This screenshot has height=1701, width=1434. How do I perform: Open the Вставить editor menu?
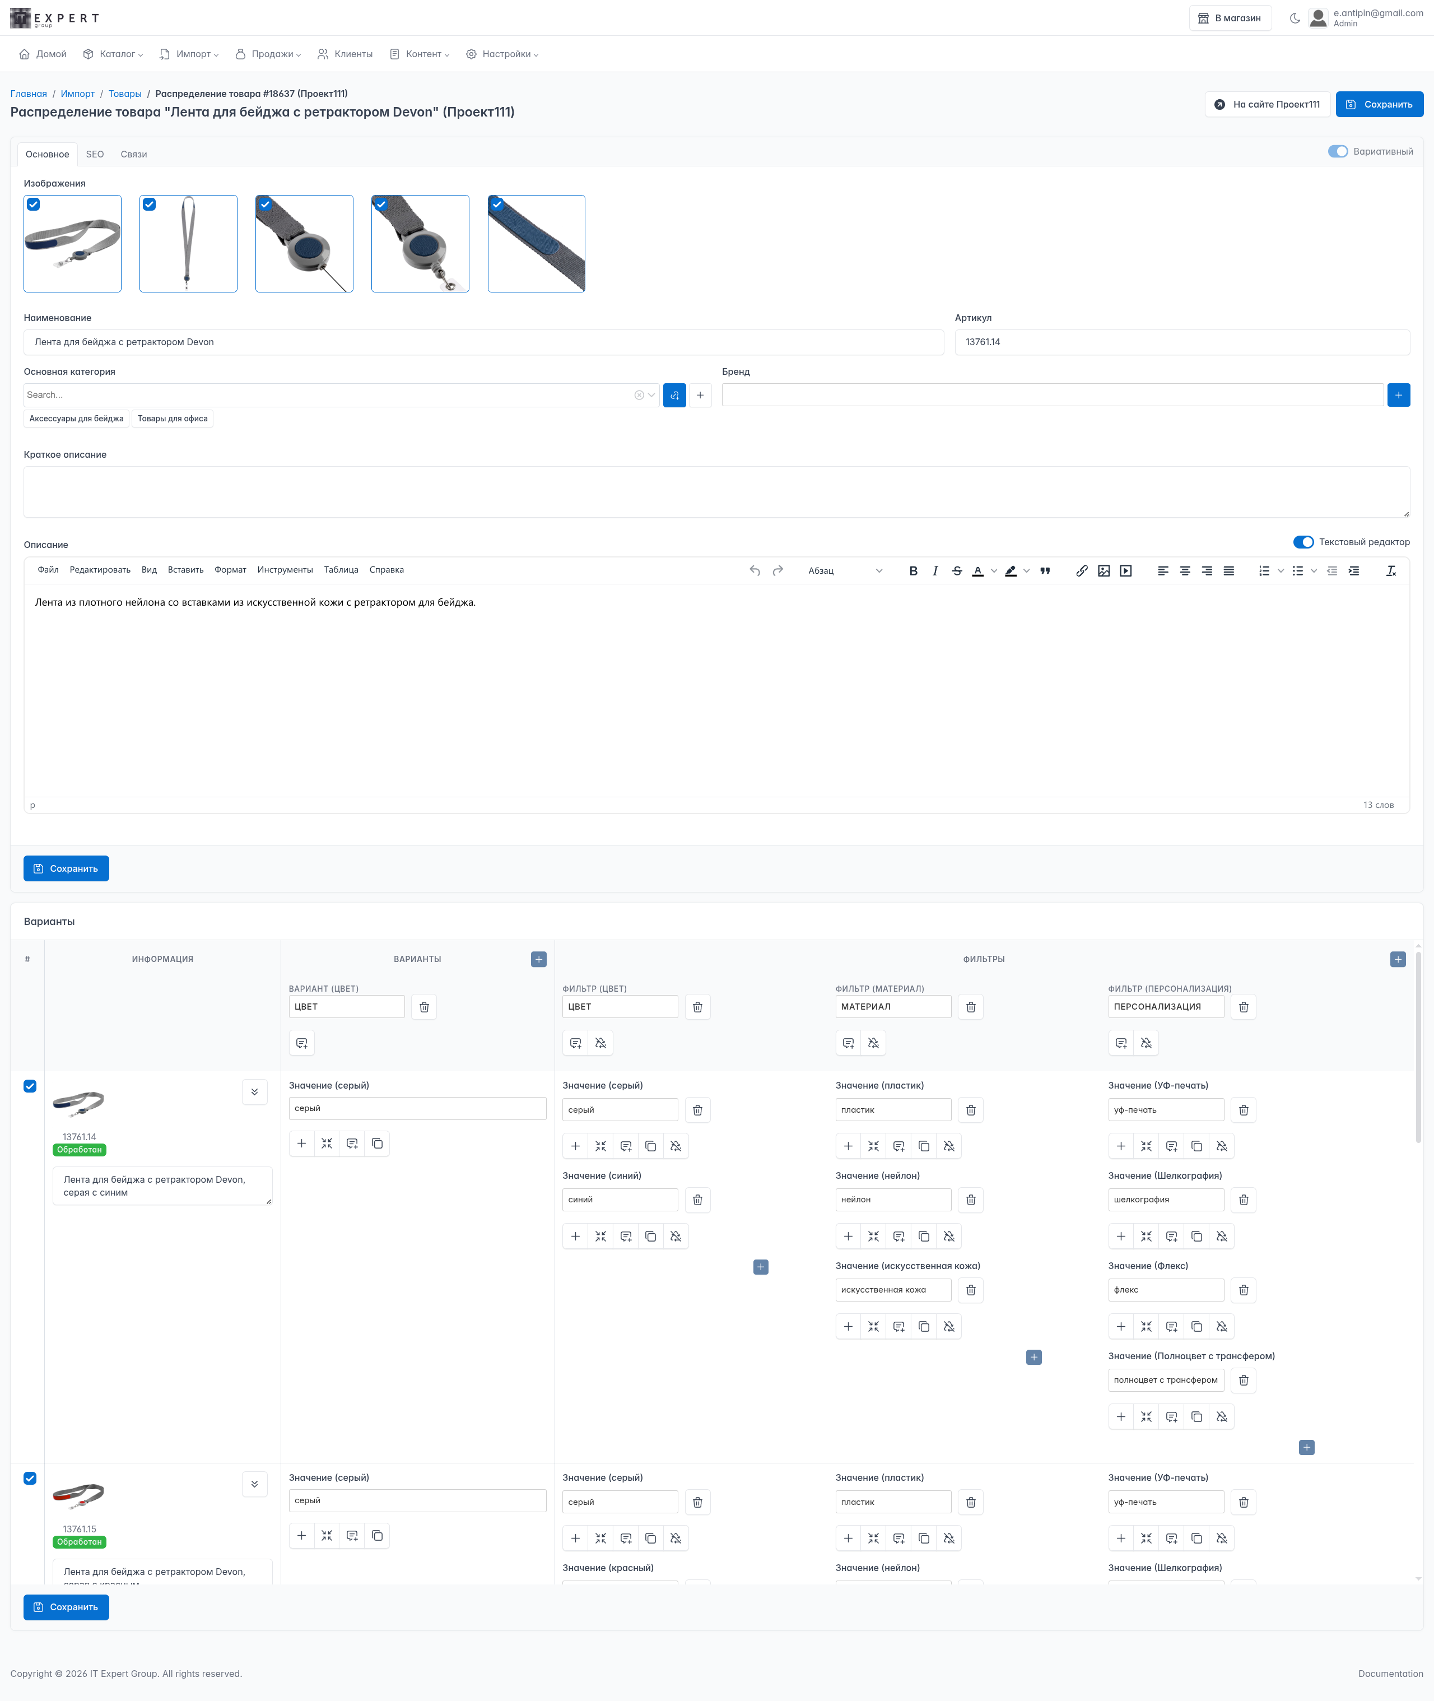click(x=185, y=570)
